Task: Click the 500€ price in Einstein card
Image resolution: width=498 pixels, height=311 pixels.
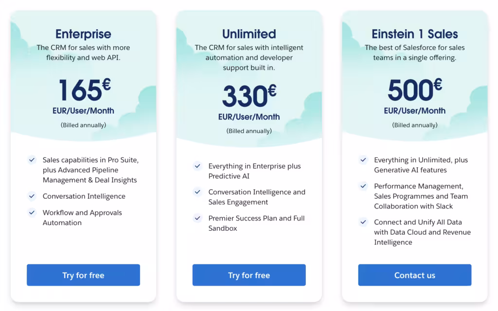Action: pyautogui.click(x=415, y=89)
